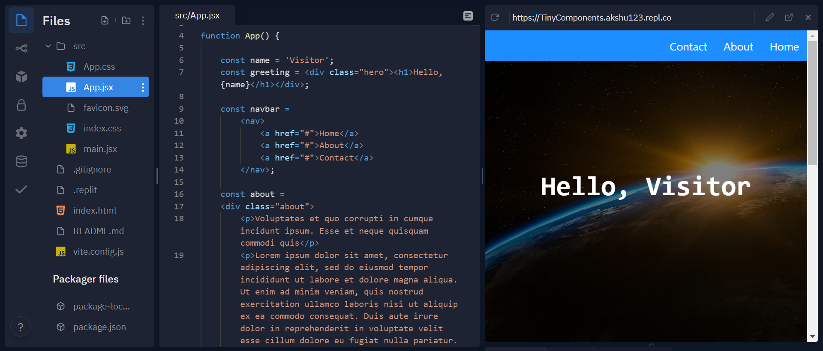This screenshot has height=351, width=823.
Task: Click 'const navbar' code line
Action: tap(255, 109)
